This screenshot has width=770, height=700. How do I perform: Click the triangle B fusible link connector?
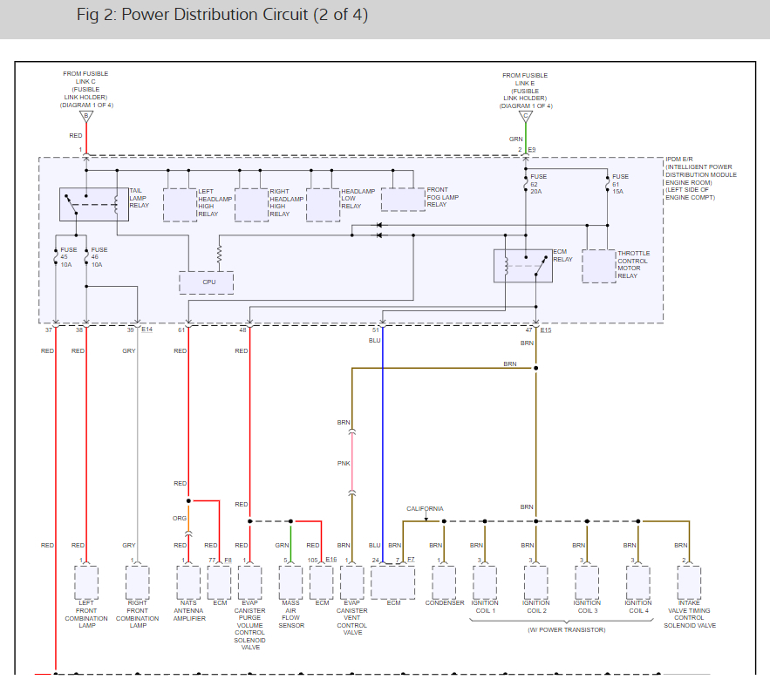(86, 117)
